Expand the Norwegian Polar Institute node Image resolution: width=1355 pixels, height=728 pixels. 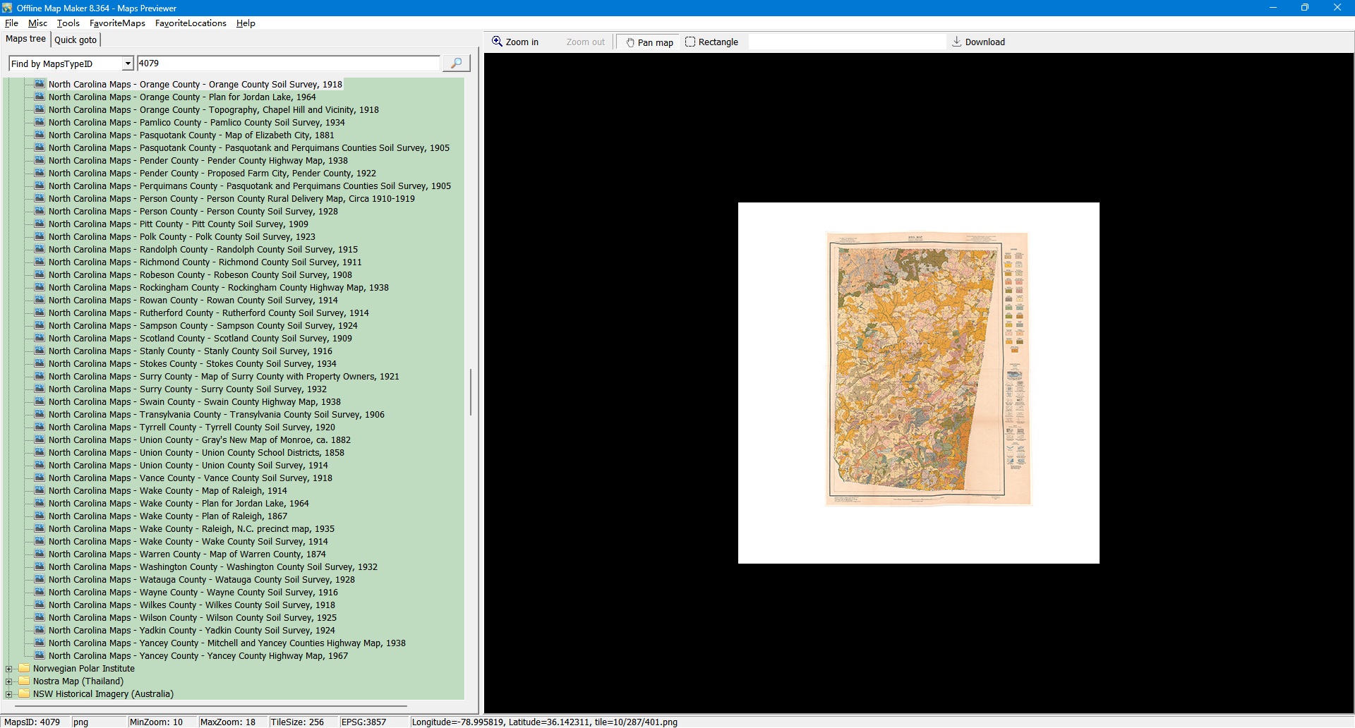click(x=8, y=669)
